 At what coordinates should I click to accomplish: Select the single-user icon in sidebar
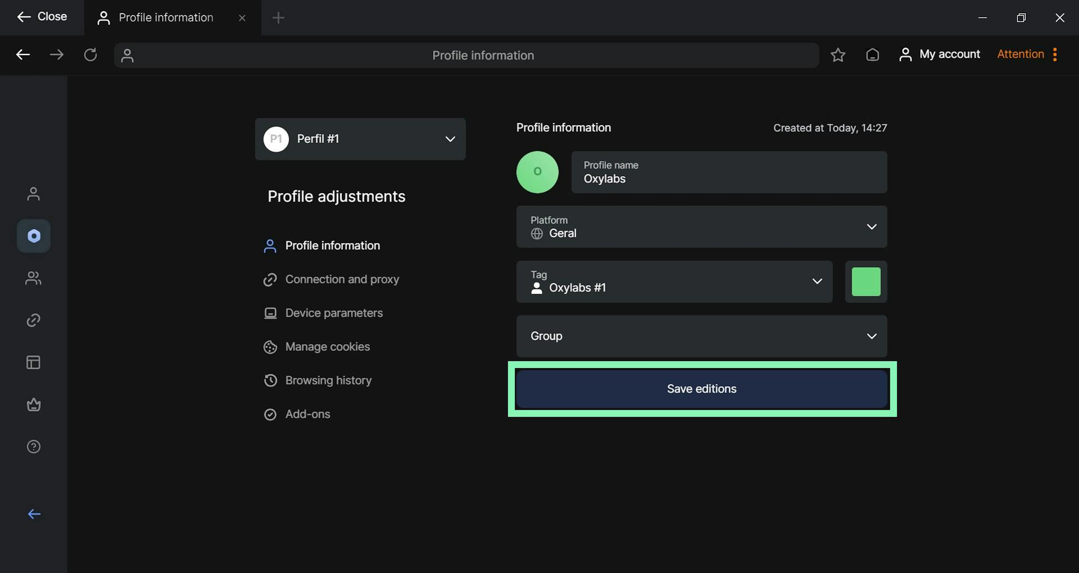click(33, 194)
